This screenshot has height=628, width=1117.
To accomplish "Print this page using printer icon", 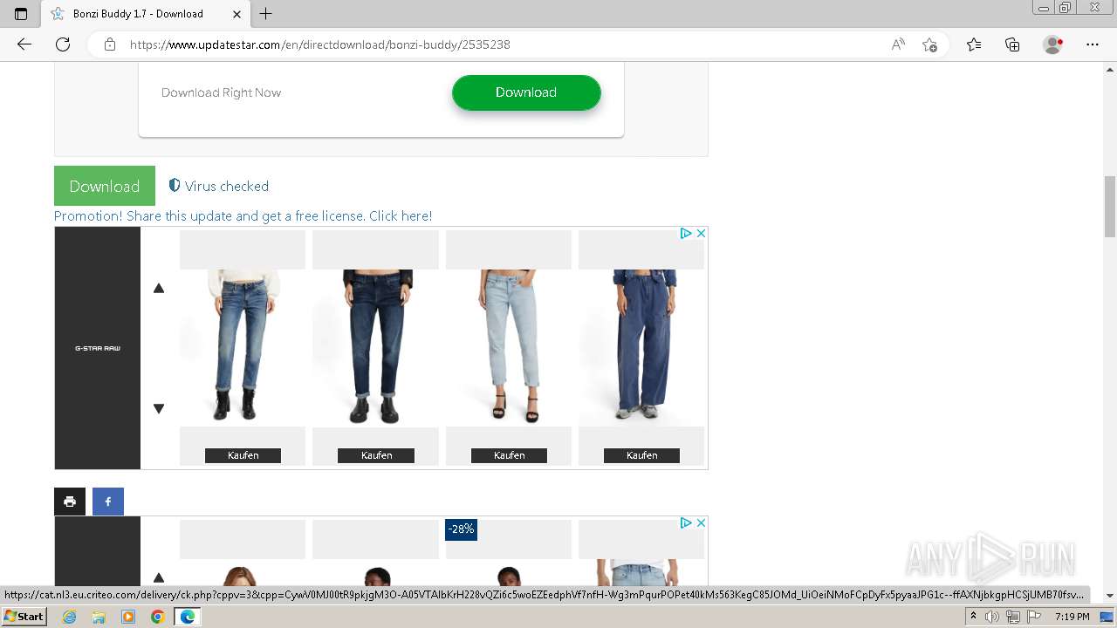I will pyautogui.click(x=70, y=502).
